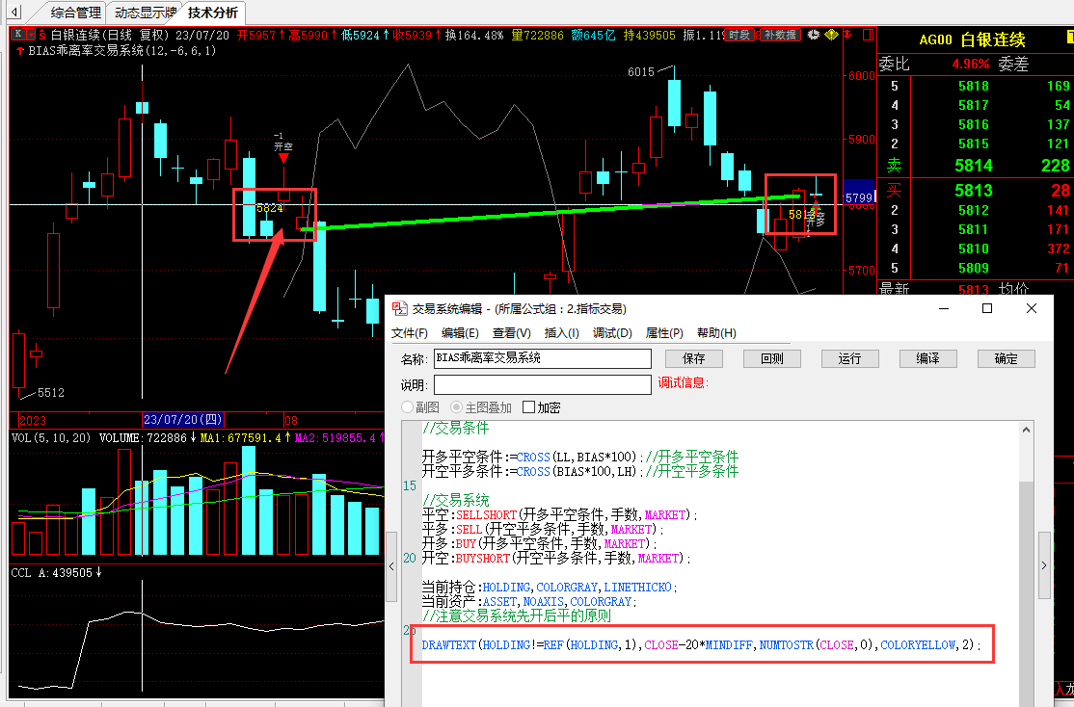
Task: Click the code editor scroll-up arrow
Action: click(x=1026, y=430)
